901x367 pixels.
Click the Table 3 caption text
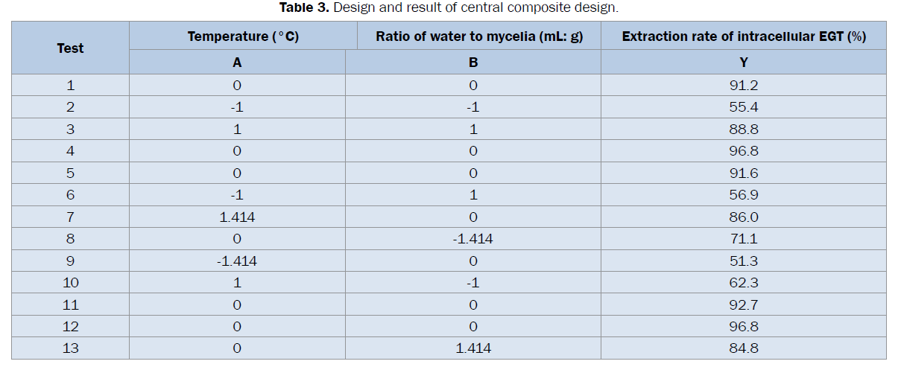click(x=449, y=8)
